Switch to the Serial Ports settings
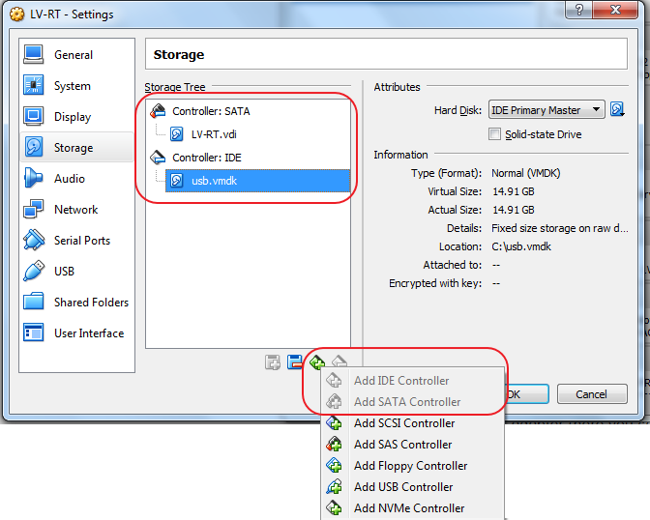650x520 pixels. [x=81, y=241]
